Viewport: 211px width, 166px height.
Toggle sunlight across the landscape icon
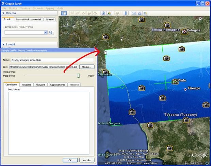point(109,13)
